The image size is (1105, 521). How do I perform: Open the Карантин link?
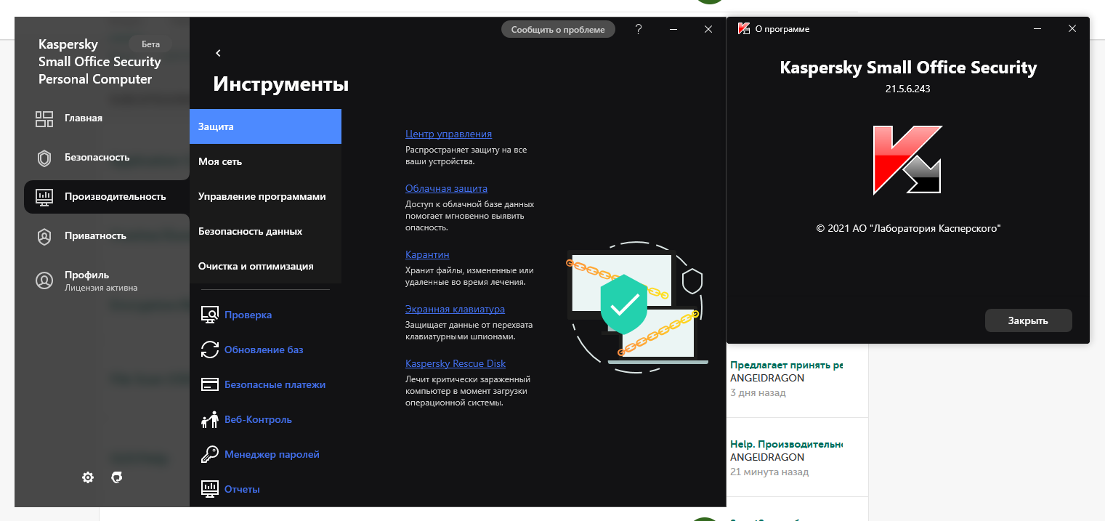(x=427, y=254)
